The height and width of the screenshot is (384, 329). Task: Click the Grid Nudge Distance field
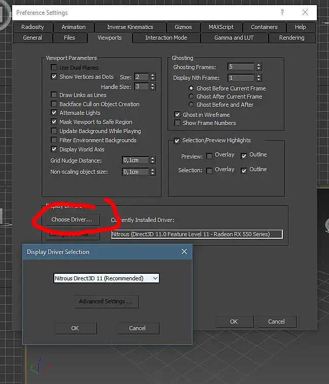(136, 160)
